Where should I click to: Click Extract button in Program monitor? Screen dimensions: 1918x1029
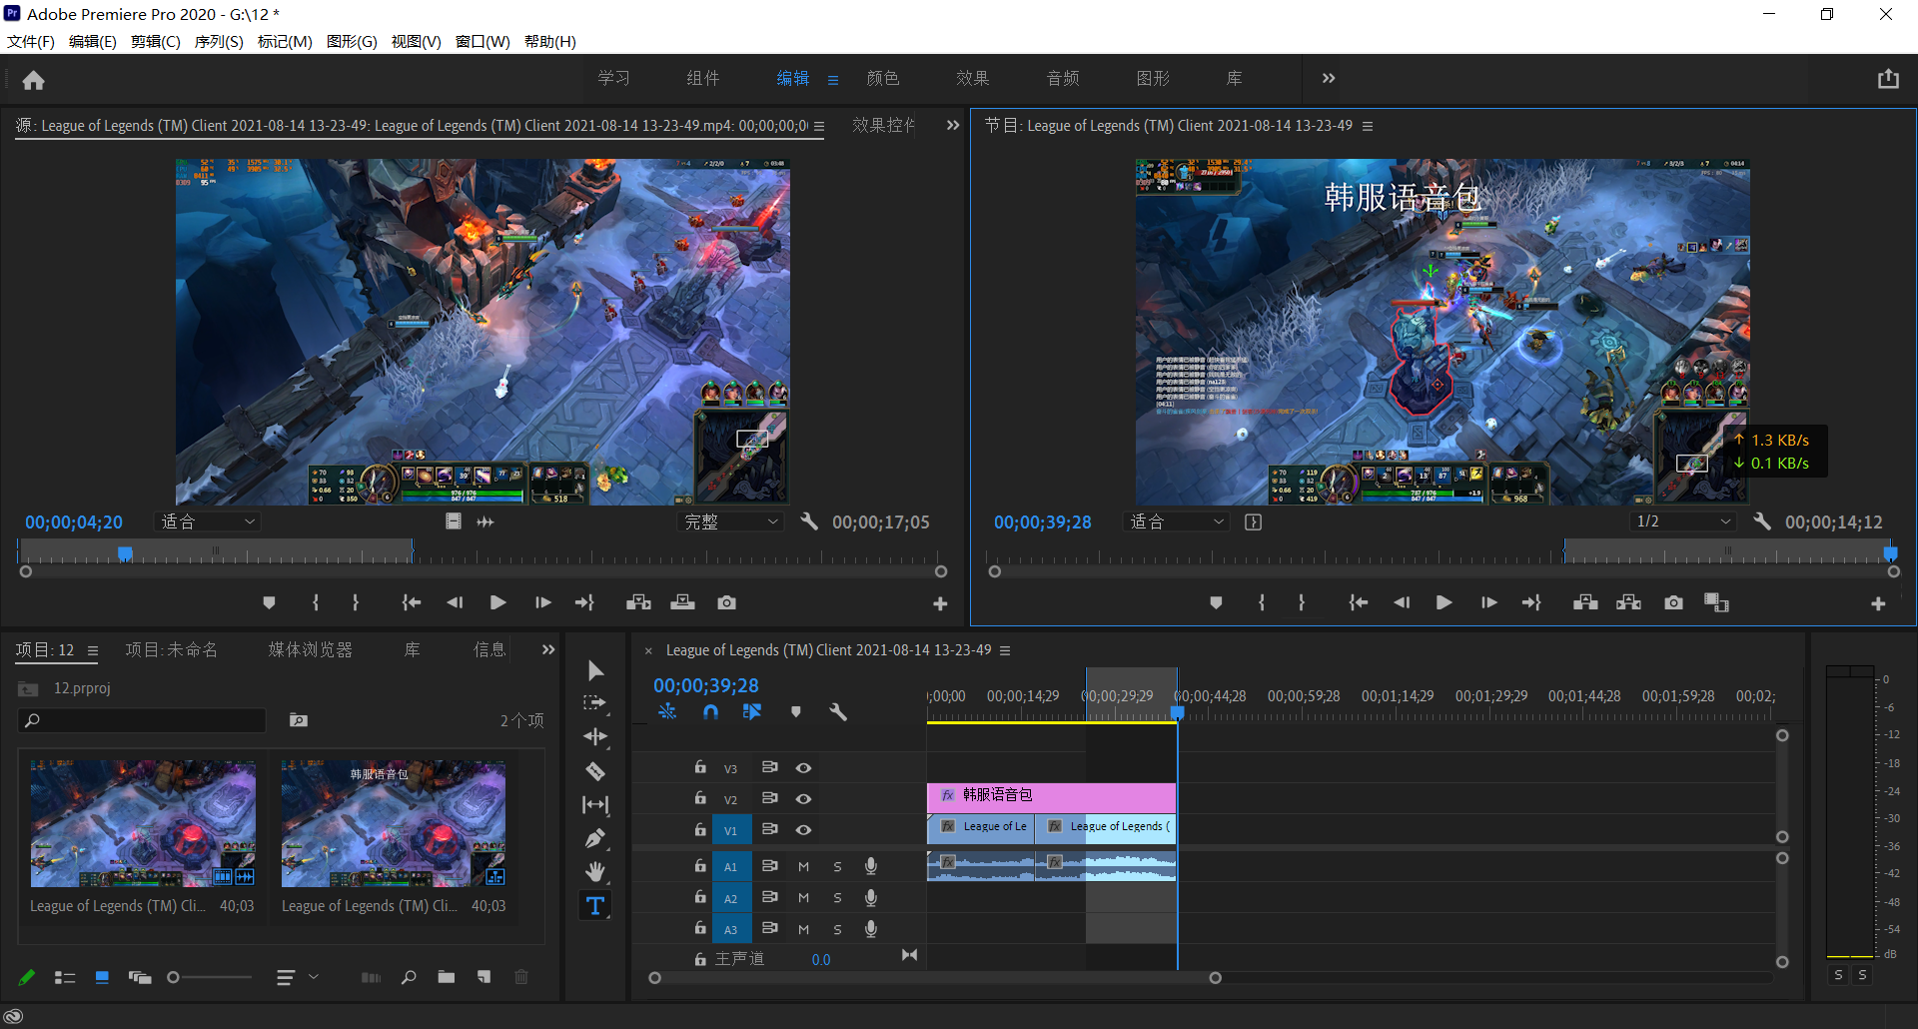[1629, 602]
